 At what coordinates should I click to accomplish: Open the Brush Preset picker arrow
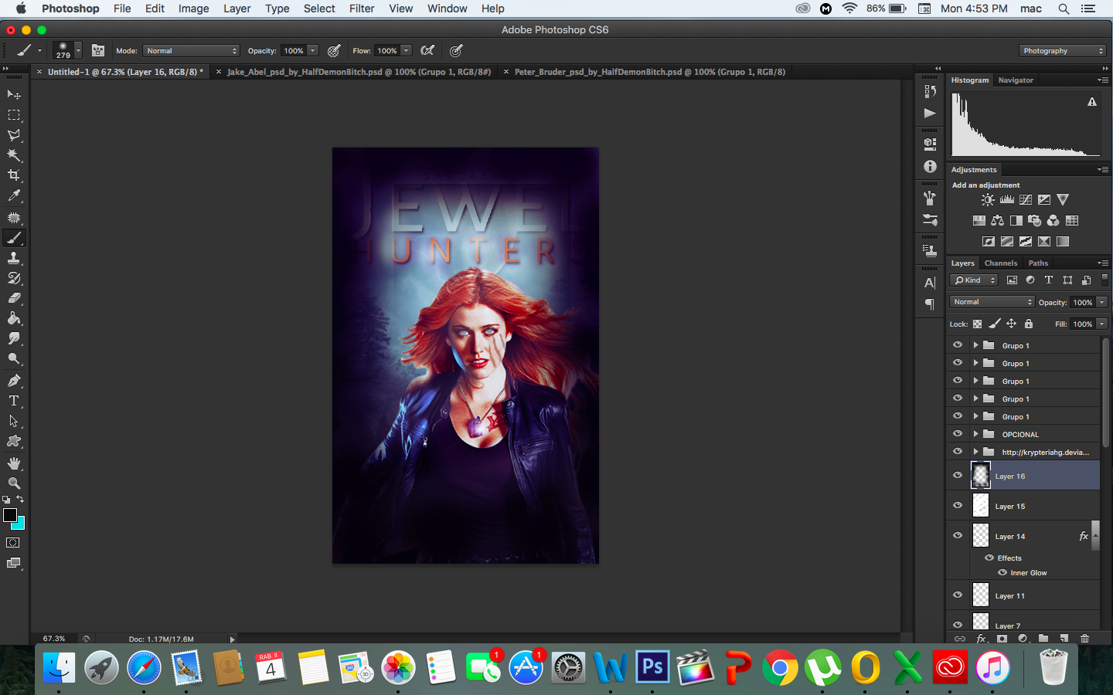[78, 50]
